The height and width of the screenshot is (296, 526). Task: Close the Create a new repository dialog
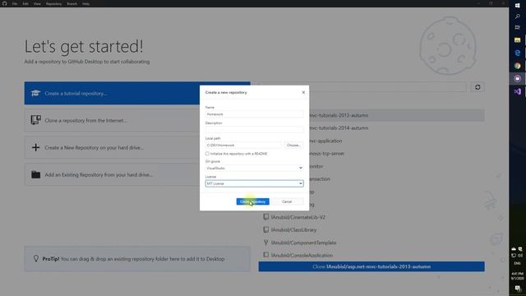[x=303, y=92]
